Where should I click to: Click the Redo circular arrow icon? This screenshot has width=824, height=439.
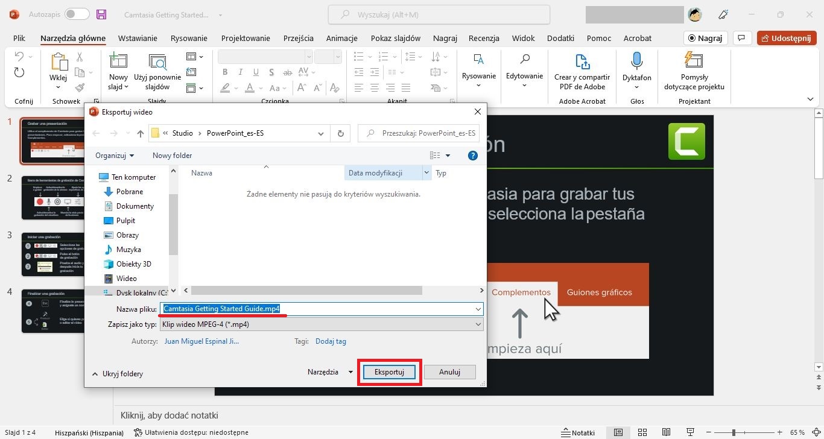[19, 73]
